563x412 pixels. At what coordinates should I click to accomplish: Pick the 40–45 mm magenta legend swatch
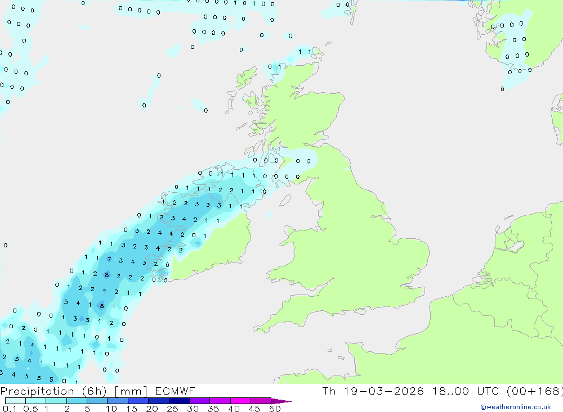240,401
